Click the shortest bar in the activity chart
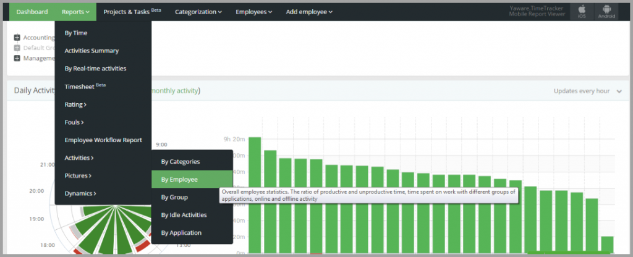Image resolution: width=633 pixels, height=257 pixels. click(607, 245)
